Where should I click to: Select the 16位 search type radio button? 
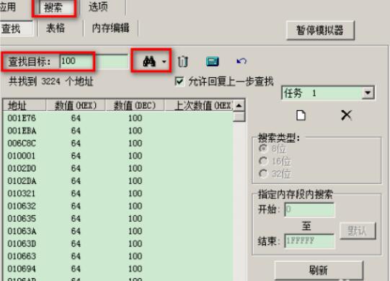pyautogui.click(x=263, y=161)
